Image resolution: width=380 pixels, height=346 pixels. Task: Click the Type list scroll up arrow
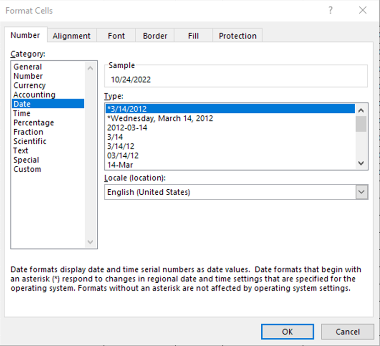pos(361,110)
